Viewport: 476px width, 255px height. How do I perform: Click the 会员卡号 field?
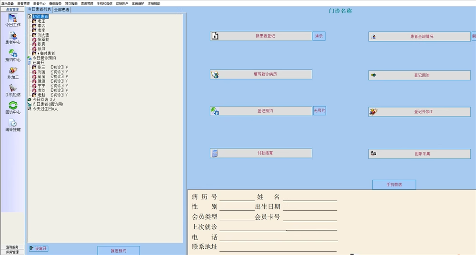tap(310, 217)
